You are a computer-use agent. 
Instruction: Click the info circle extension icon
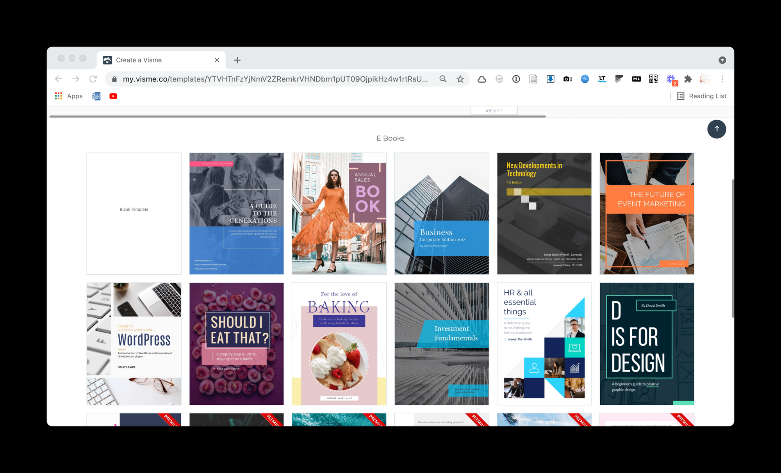(x=516, y=79)
